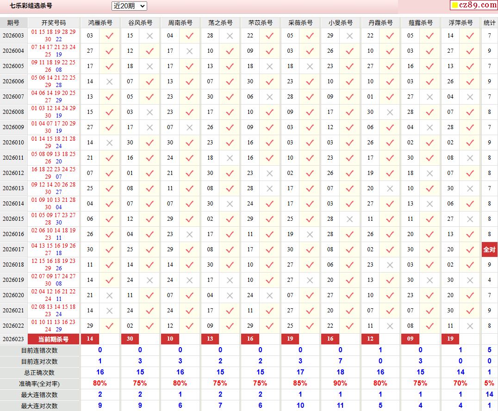498x411 pixels.
Task: Click 鸿雁杀号 checkmark in row 2026003
Action: 109,36
